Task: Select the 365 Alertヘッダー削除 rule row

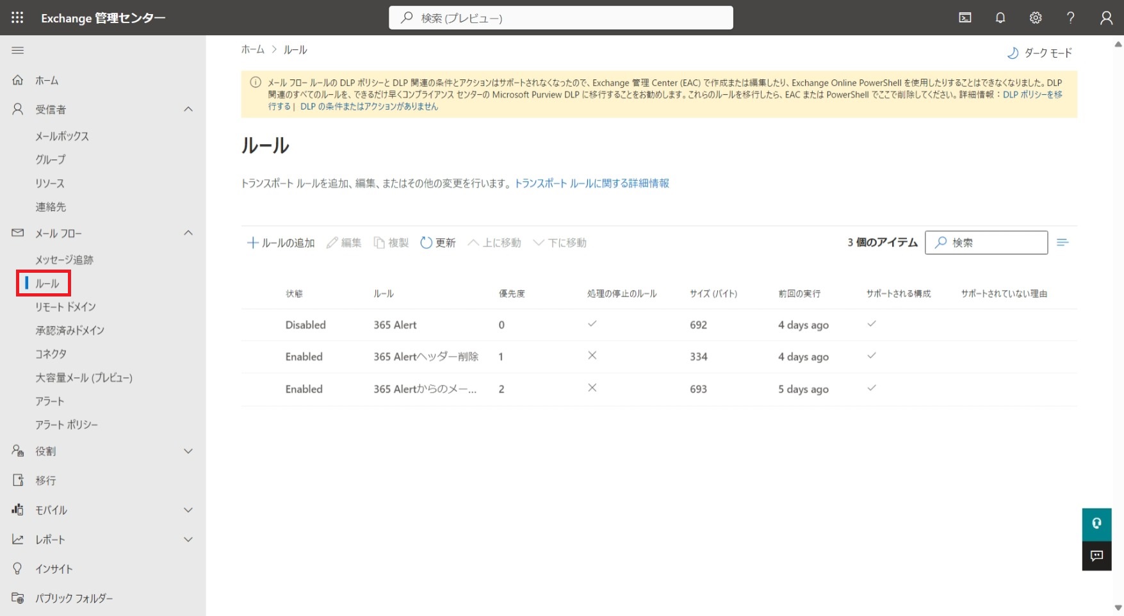Action: pos(425,357)
